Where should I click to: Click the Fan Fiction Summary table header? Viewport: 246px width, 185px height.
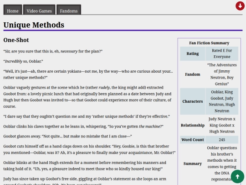coord(209,43)
